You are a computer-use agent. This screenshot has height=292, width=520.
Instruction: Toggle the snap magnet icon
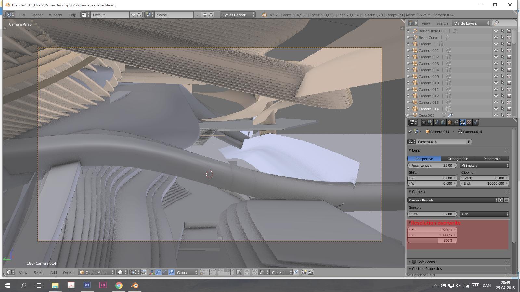255,273
